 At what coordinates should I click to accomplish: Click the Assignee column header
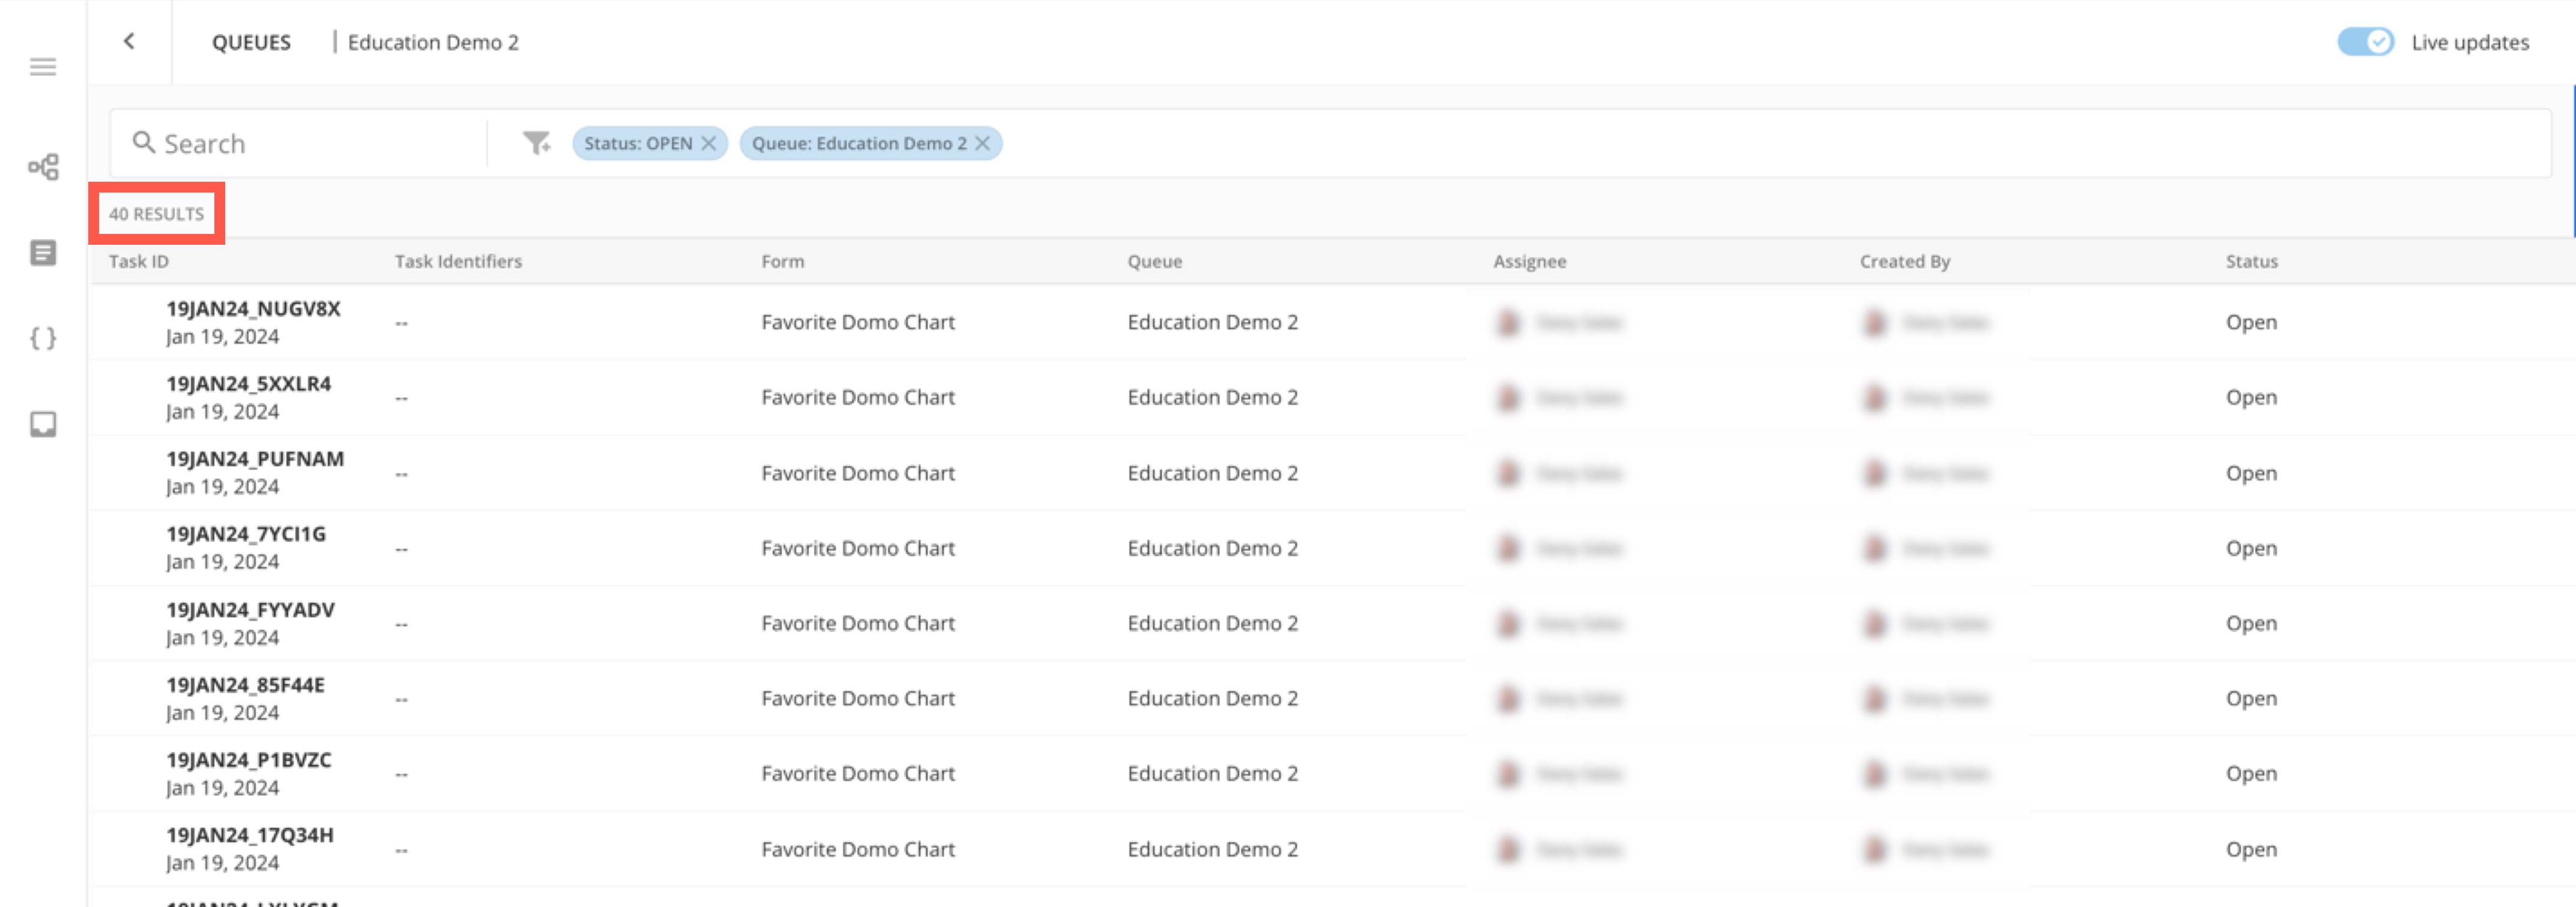click(1529, 262)
